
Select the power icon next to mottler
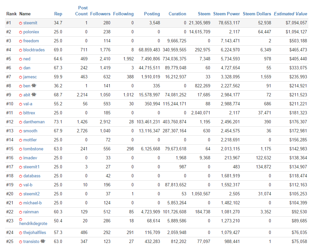tap(21, 140)
